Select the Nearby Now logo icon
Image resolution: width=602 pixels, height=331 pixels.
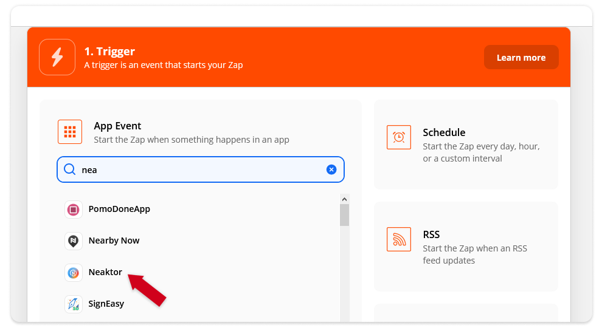[x=74, y=241]
